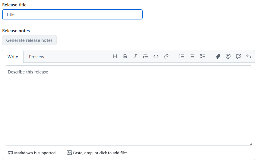Screen dimensions: 261x160
Task: Insert a task list with checkboxes
Action: 202,56
